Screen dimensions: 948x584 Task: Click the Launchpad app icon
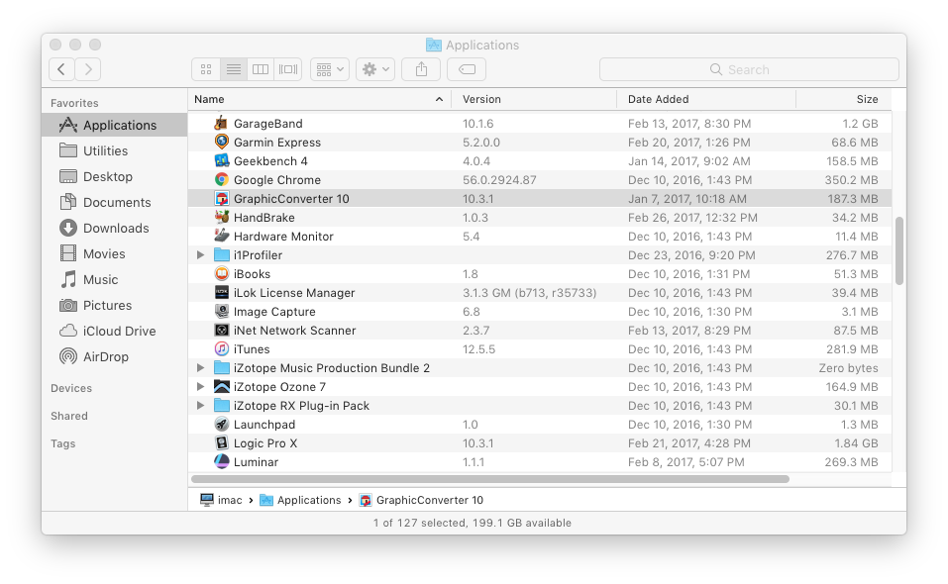(222, 424)
